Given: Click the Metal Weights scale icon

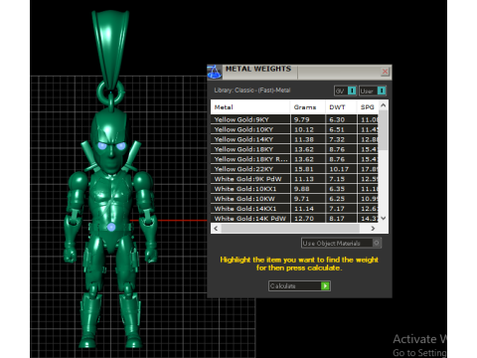Looking at the screenshot, I should click(x=215, y=72).
